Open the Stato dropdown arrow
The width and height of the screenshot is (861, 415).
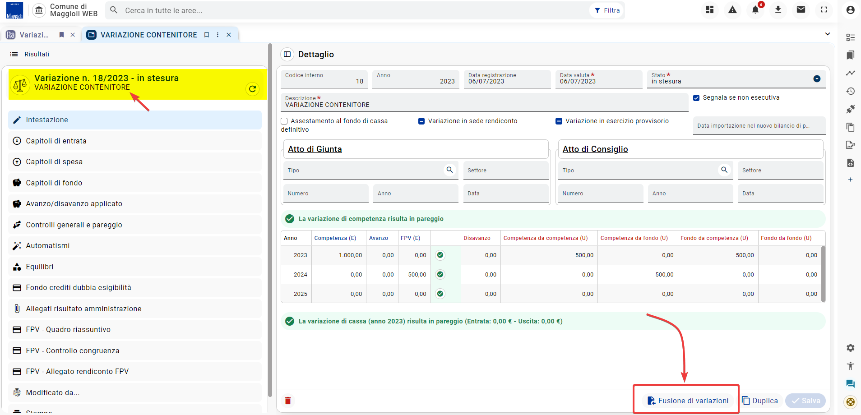point(817,79)
